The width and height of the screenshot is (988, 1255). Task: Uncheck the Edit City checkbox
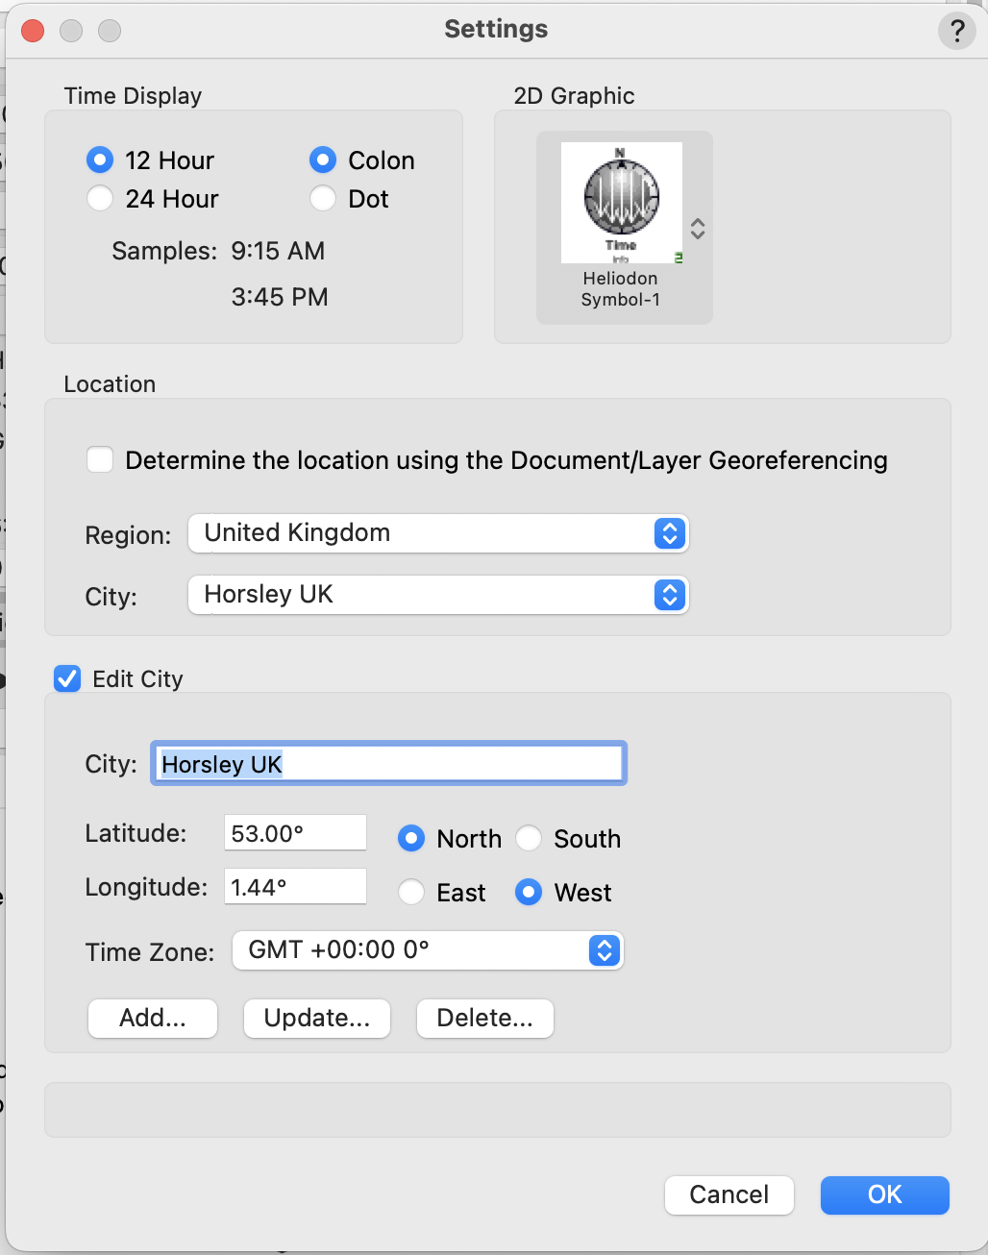(67, 679)
